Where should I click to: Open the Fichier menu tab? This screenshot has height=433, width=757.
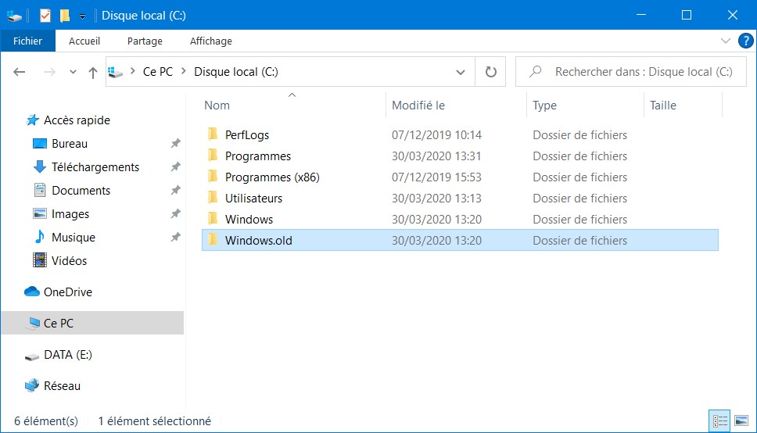(x=27, y=41)
